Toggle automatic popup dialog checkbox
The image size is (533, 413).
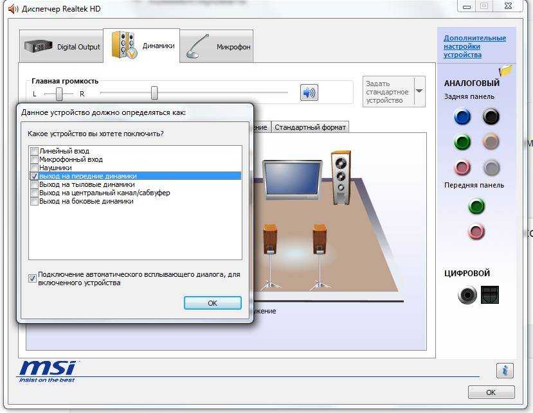click(32, 279)
